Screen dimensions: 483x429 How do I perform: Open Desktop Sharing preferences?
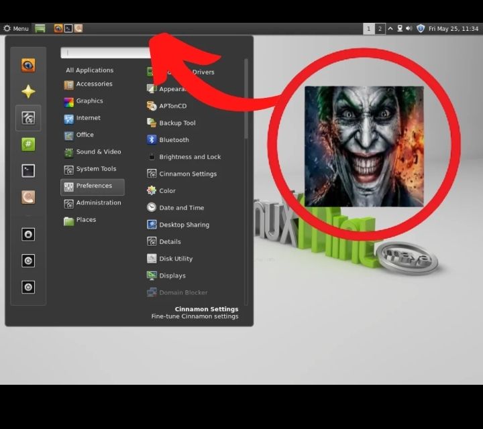(178, 225)
